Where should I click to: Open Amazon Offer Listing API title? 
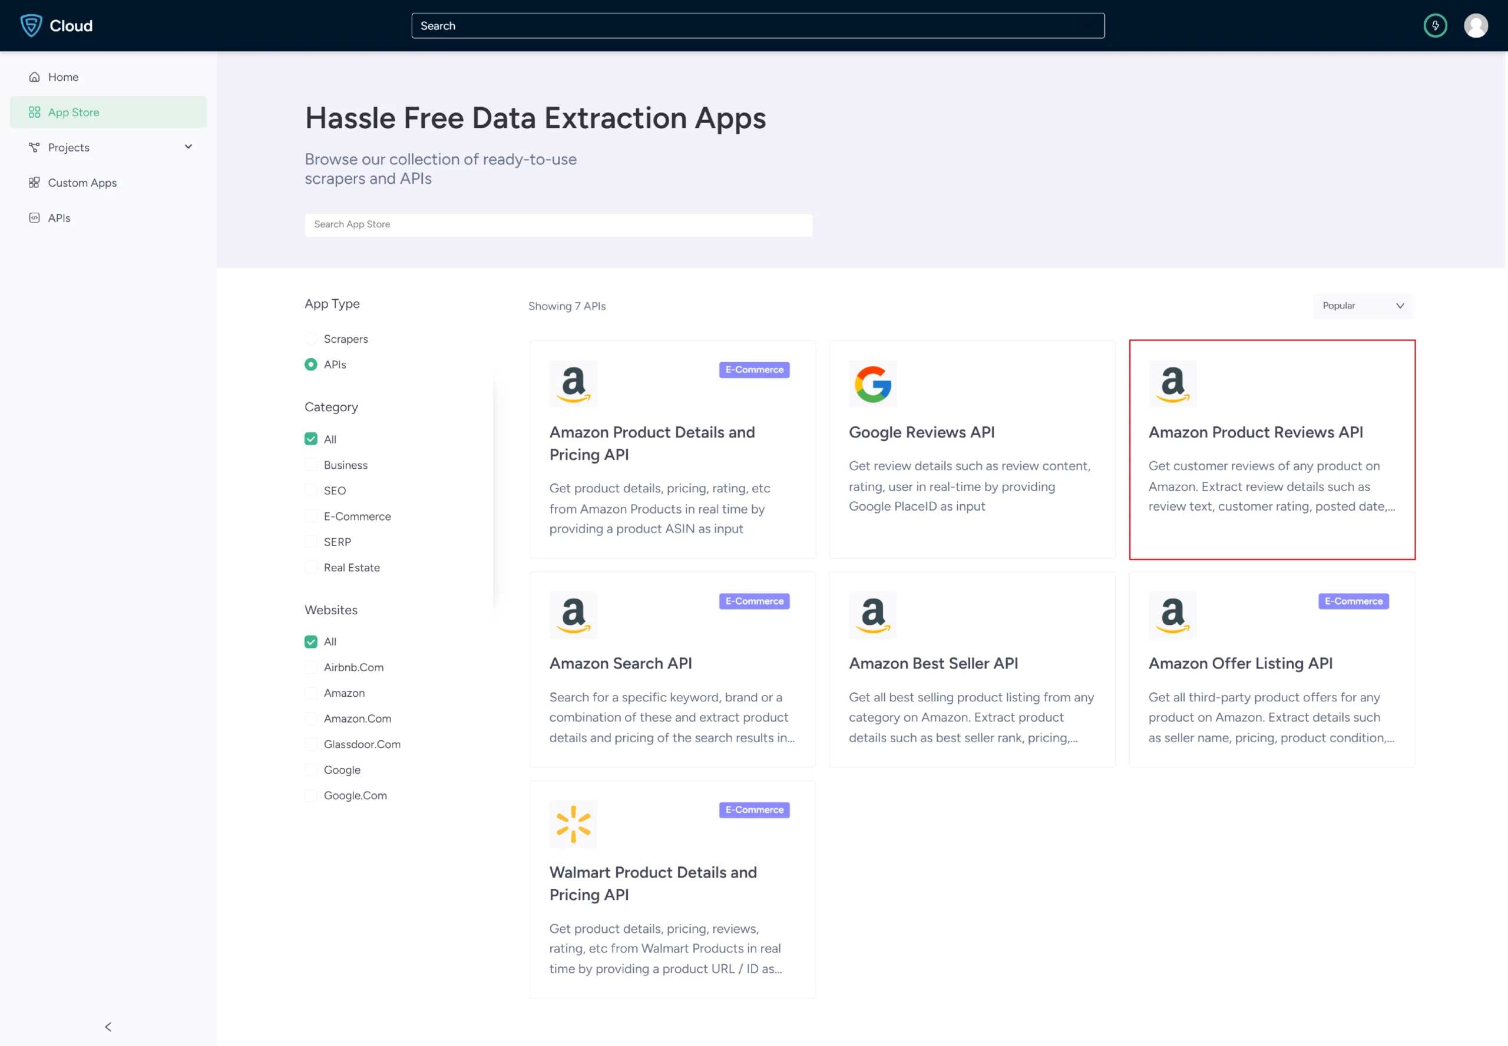pyautogui.click(x=1240, y=663)
